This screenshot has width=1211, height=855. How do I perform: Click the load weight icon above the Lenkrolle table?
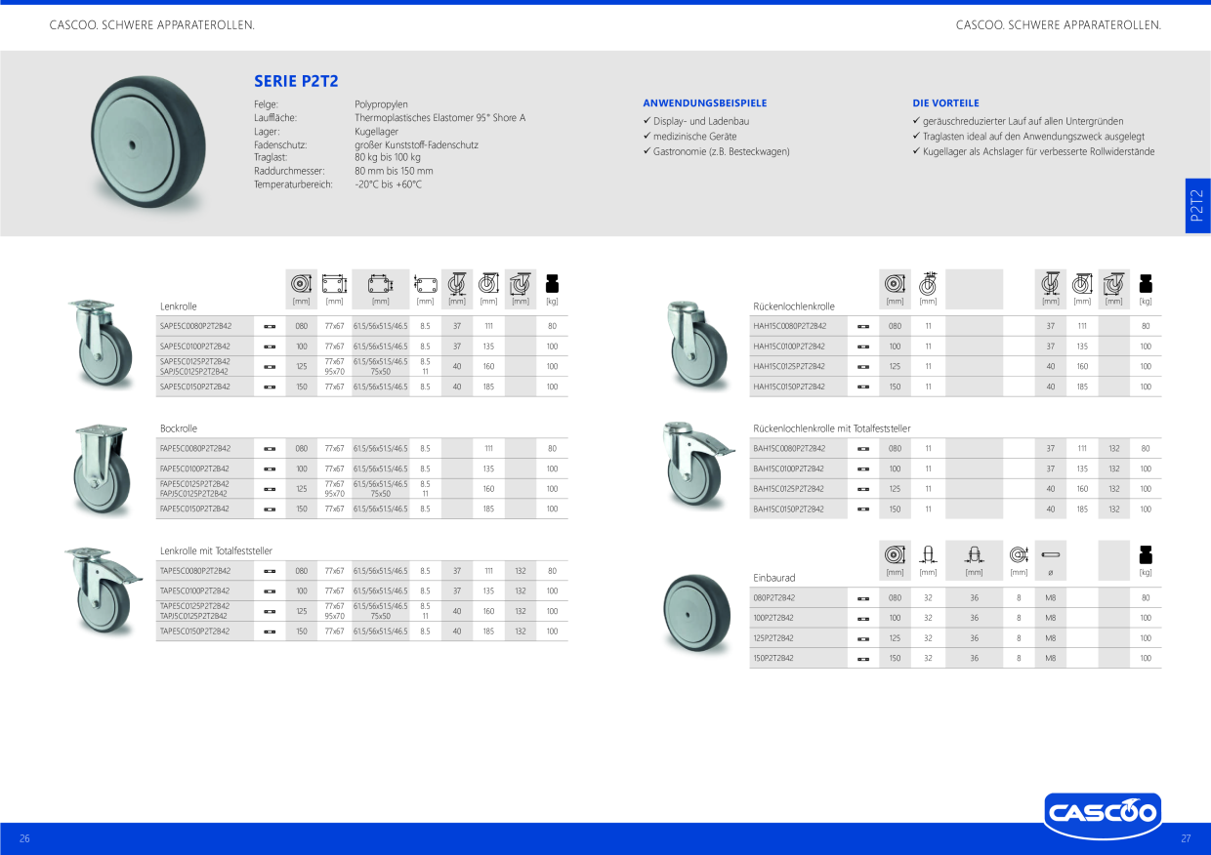click(x=552, y=284)
